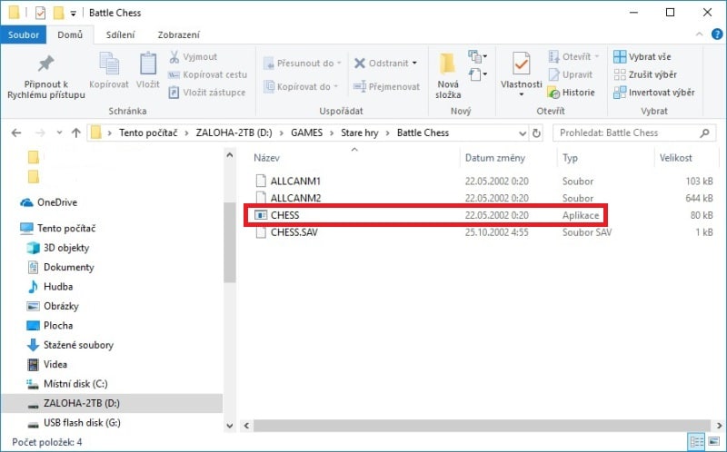The image size is (727, 452).
Task: Go up one folder level arrow
Action: (76, 133)
